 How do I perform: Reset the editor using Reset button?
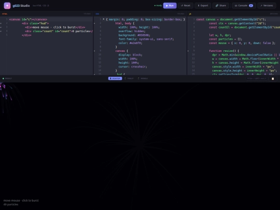tap(186, 6)
